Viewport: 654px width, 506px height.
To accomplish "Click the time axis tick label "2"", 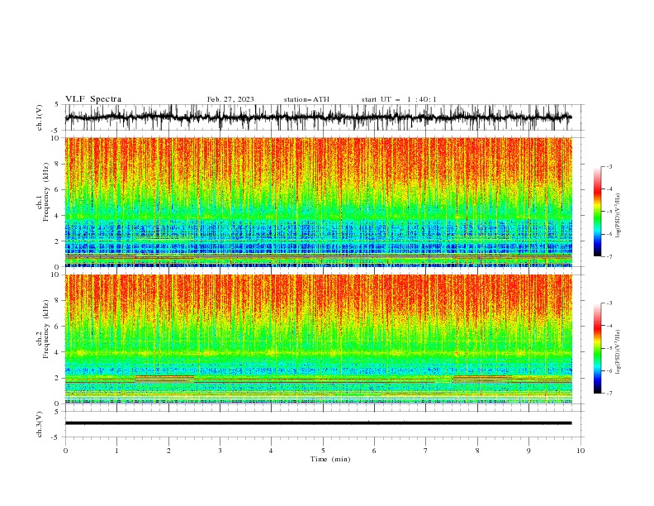I will point(168,451).
